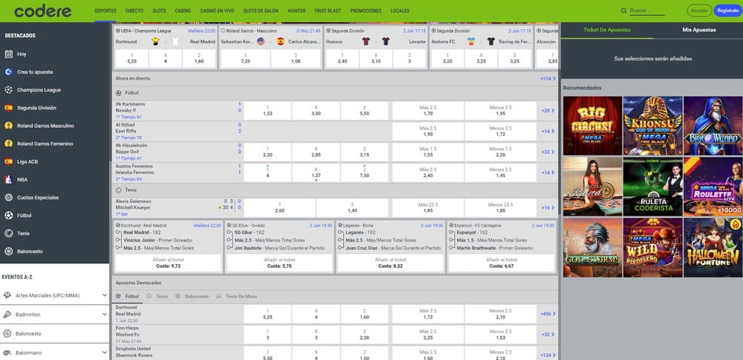Open the Ruleta Coderista thumbnail

pyautogui.click(x=652, y=187)
